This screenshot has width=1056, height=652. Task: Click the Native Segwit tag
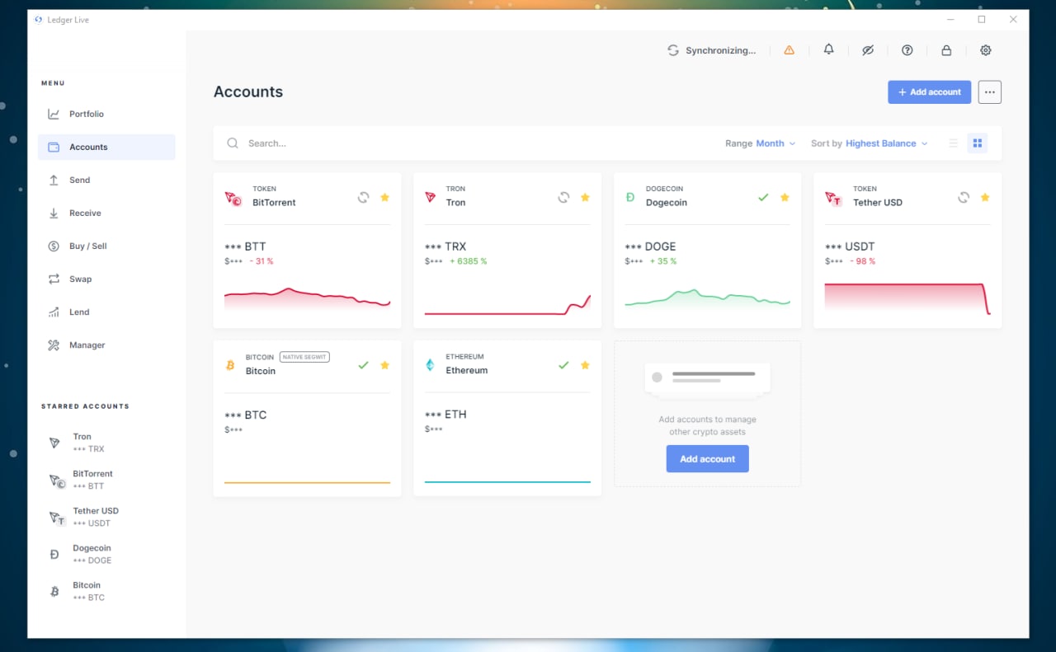pyautogui.click(x=304, y=357)
